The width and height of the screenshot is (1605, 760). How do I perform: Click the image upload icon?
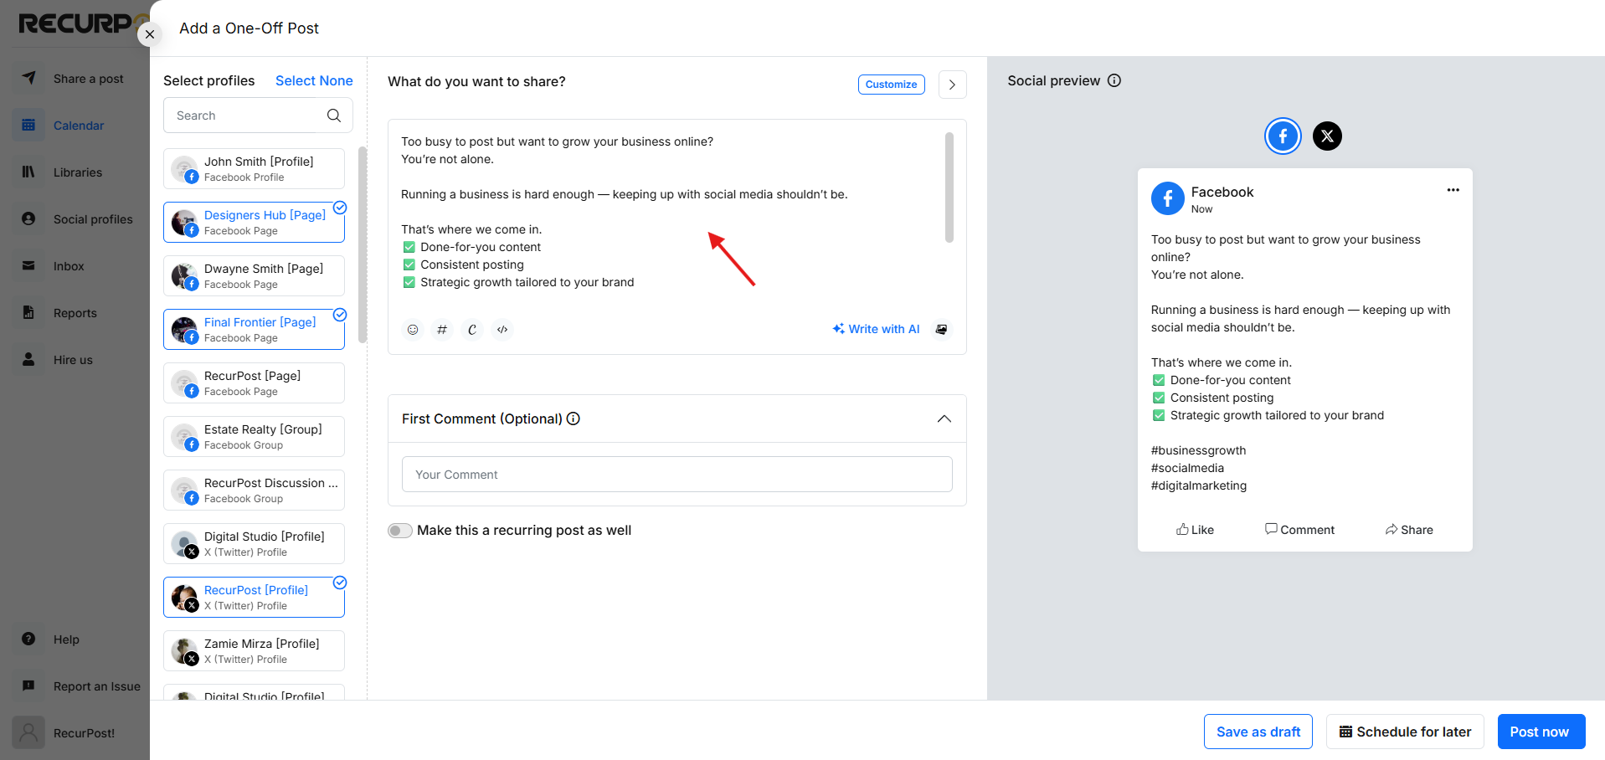tap(942, 330)
